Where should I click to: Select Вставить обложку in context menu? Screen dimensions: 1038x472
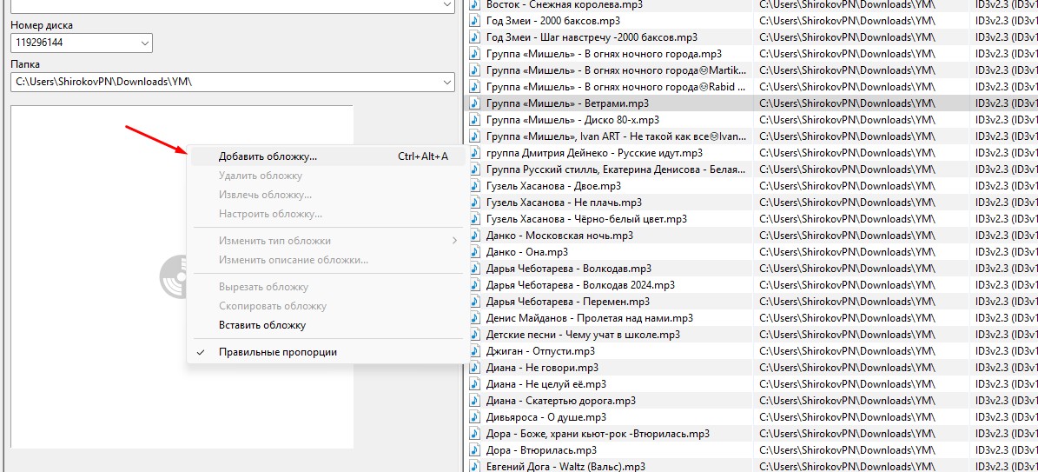(x=261, y=325)
